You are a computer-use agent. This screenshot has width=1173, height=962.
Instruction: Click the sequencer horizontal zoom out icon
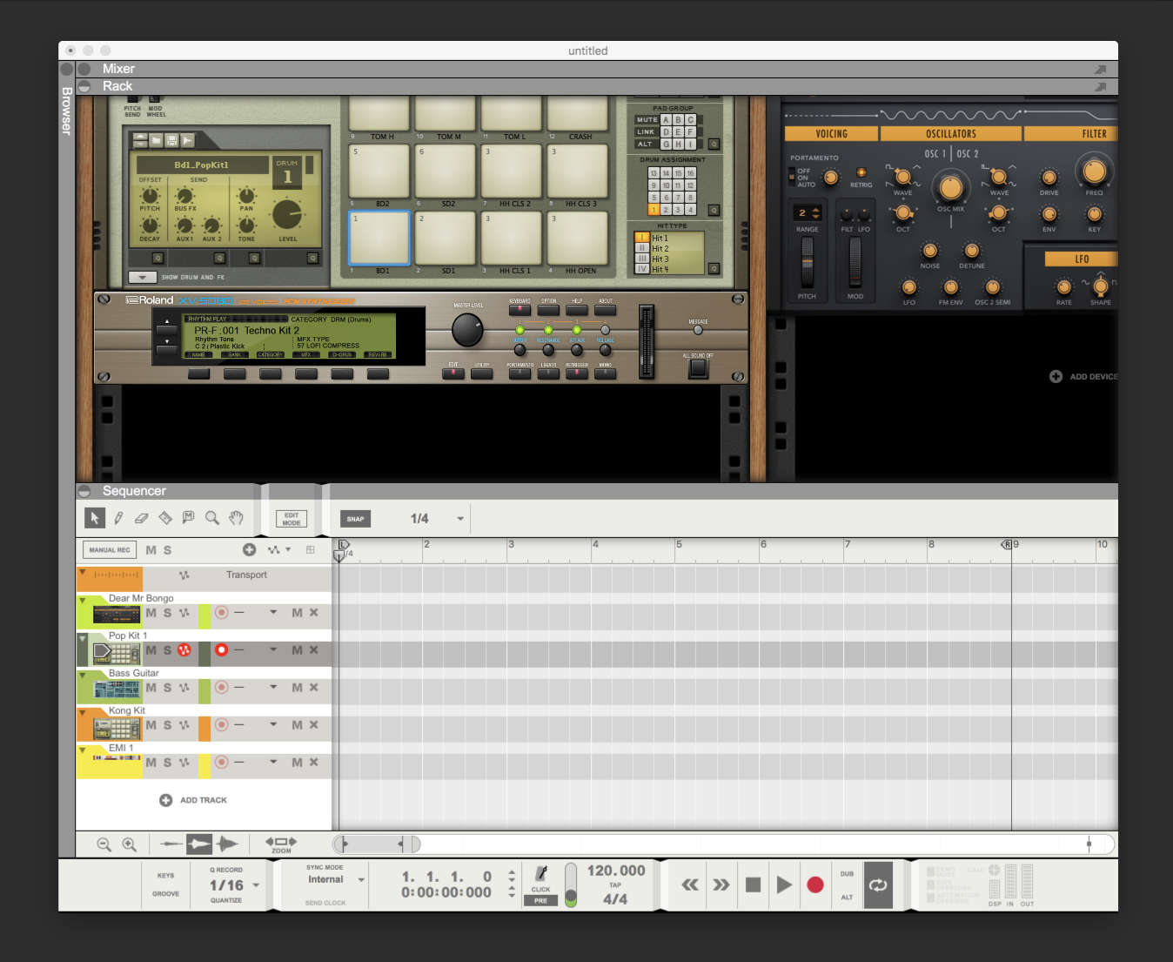pyautogui.click(x=104, y=844)
